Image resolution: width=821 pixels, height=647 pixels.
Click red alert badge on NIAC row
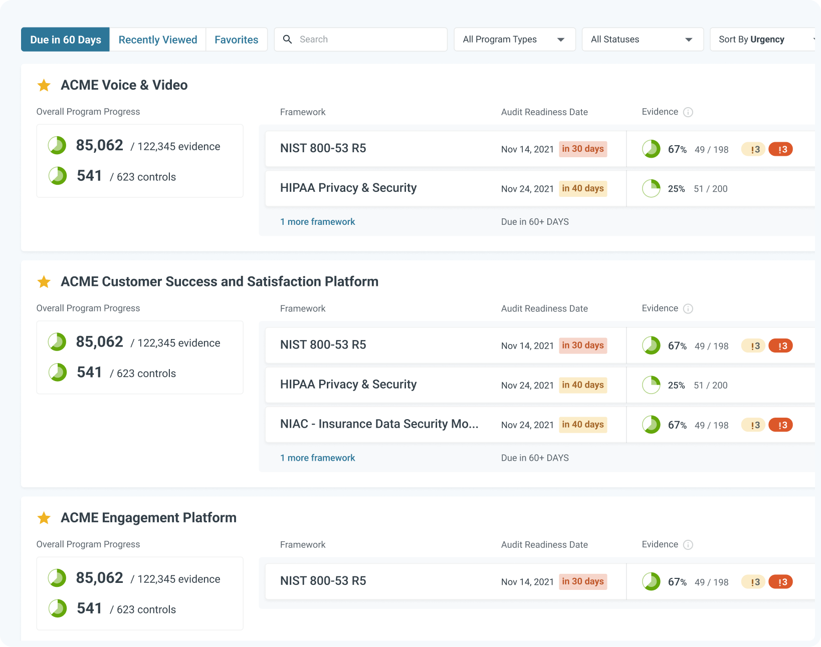pyautogui.click(x=781, y=425)
